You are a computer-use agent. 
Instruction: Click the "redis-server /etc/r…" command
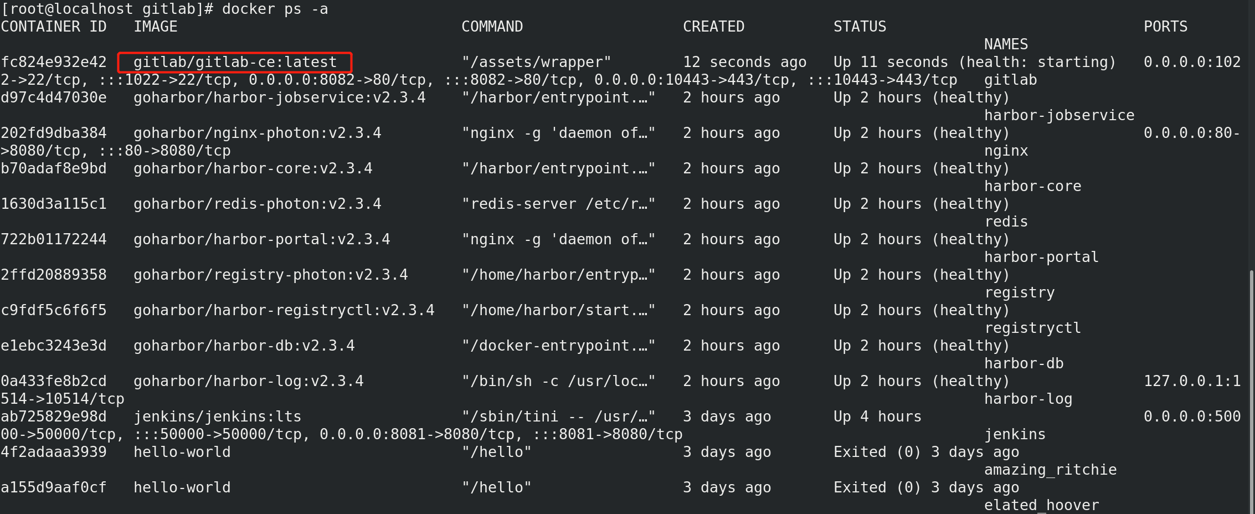(x=559, y=204)
